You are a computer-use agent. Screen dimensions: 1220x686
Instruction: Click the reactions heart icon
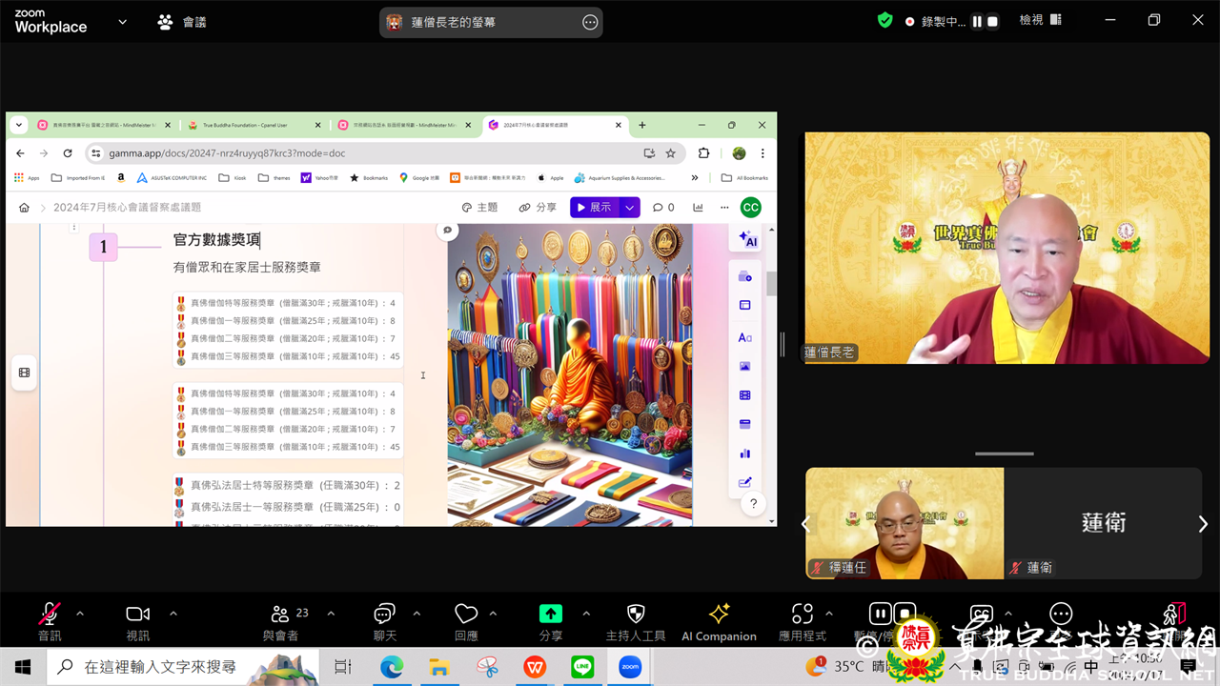pyautogui.click(x=466, y=615)
